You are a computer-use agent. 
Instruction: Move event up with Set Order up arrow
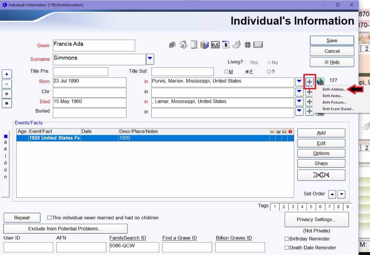(x=332, y=194)
